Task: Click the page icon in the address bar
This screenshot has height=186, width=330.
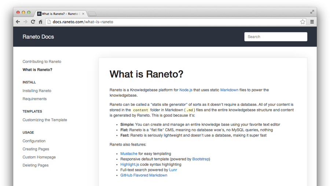Action: tap(49, 22)
